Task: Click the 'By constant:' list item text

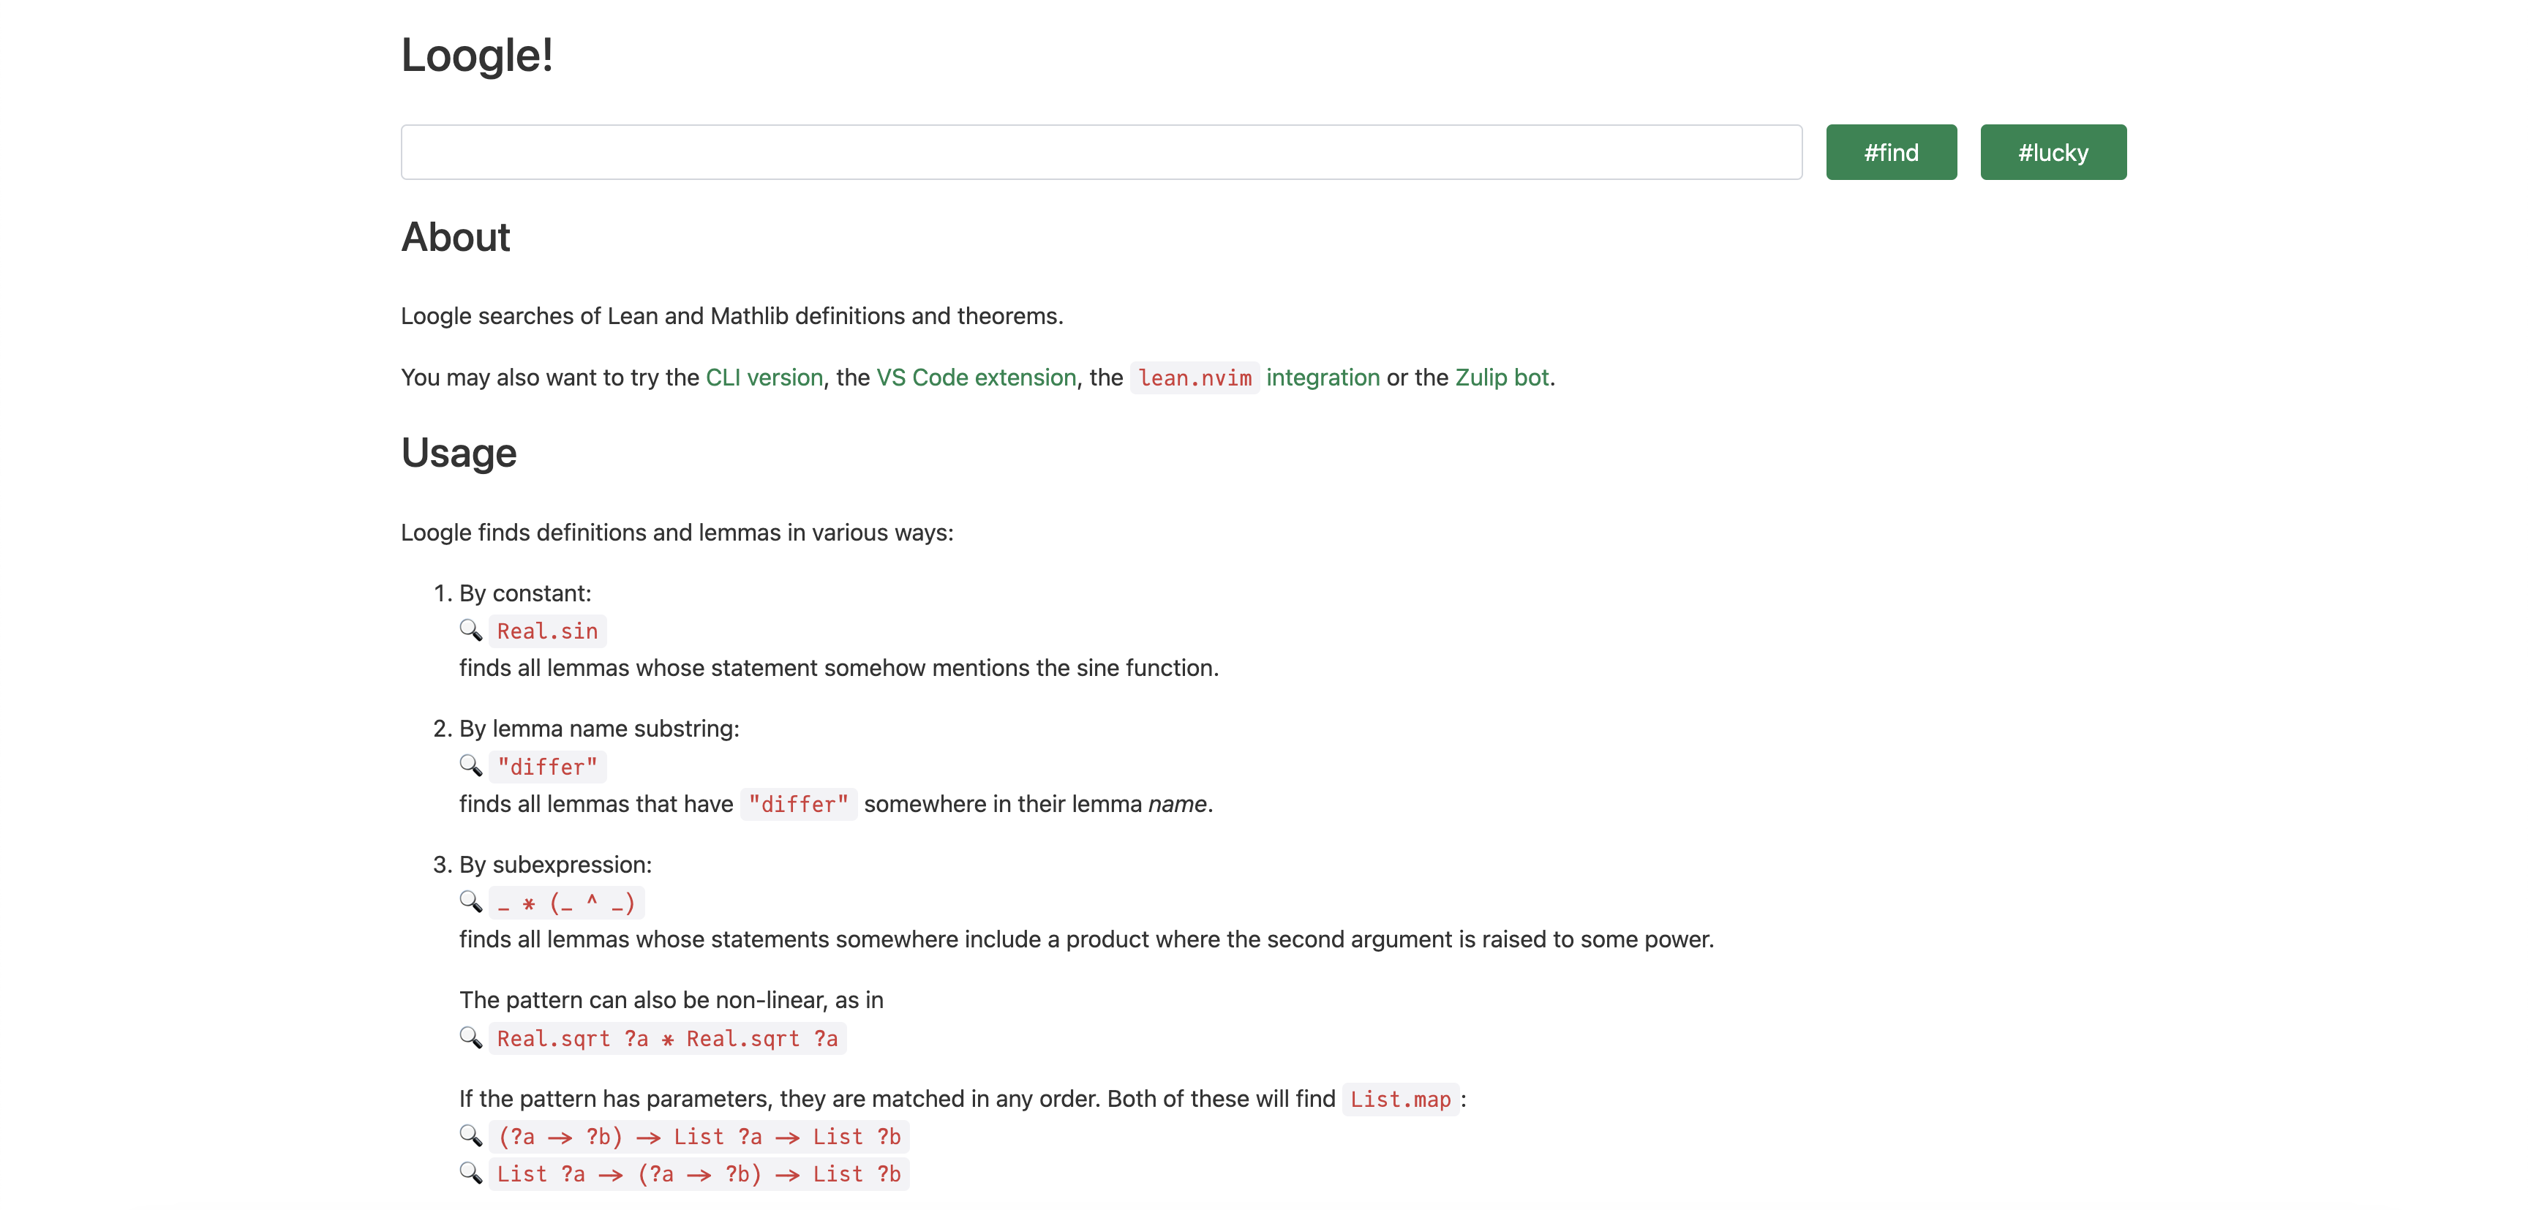Action: click(525, 594)
